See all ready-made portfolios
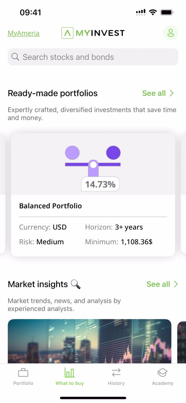This screenshot has width=186, height=403. (154, 93)
